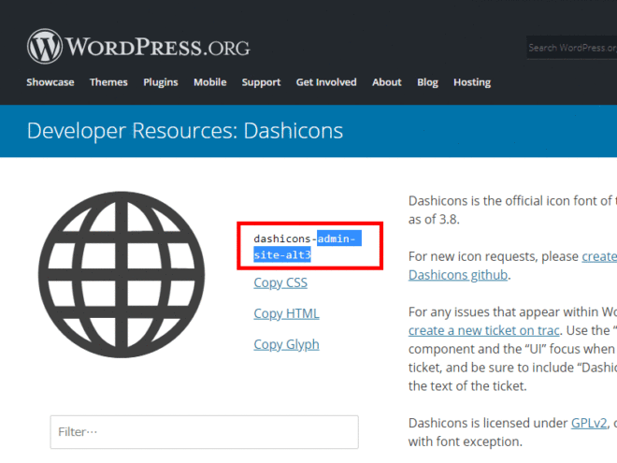The height and width of the screenshot is (463, 617).
Task: Click into the Filter input field
Action: (204, 432)
